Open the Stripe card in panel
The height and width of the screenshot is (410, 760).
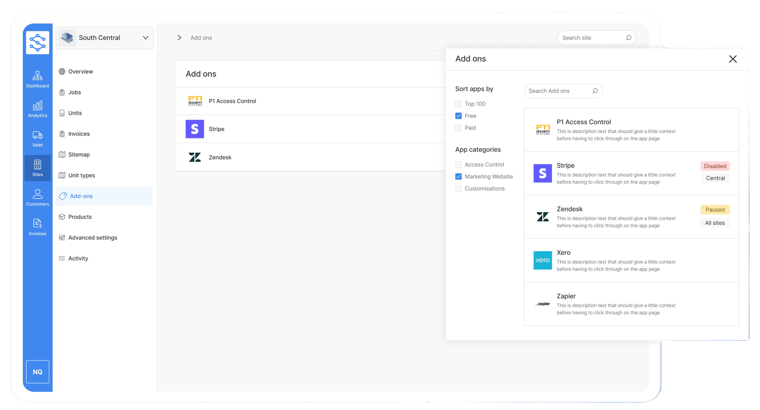(632, 174)
